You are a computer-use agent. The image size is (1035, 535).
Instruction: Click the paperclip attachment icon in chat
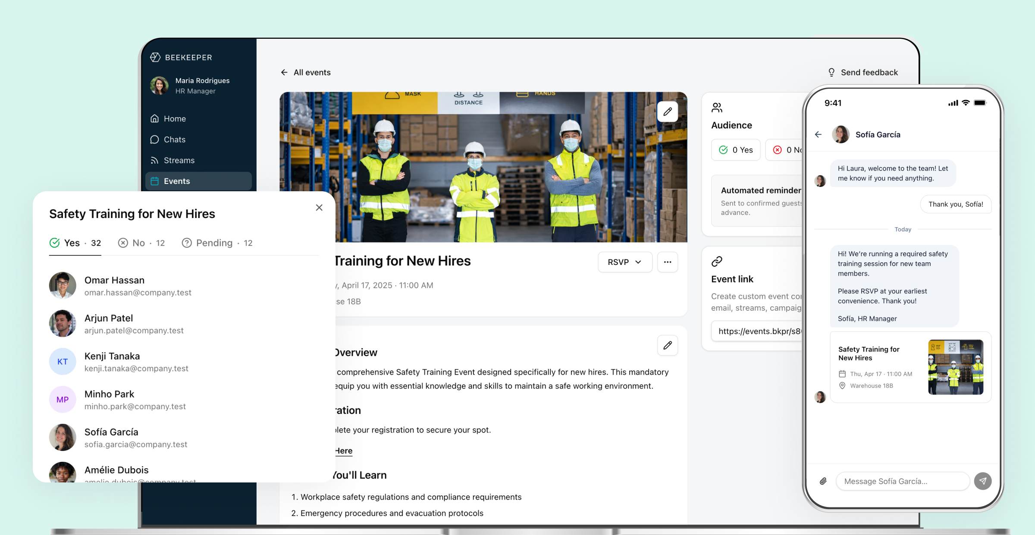823,481
